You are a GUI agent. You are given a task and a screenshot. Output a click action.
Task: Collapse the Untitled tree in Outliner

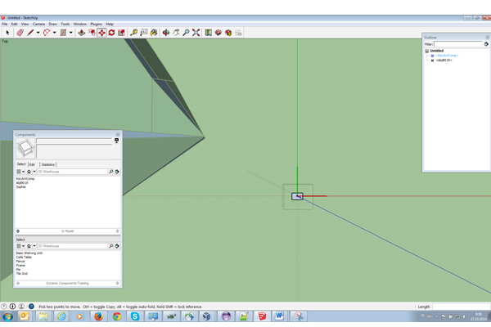click(426, 51)
